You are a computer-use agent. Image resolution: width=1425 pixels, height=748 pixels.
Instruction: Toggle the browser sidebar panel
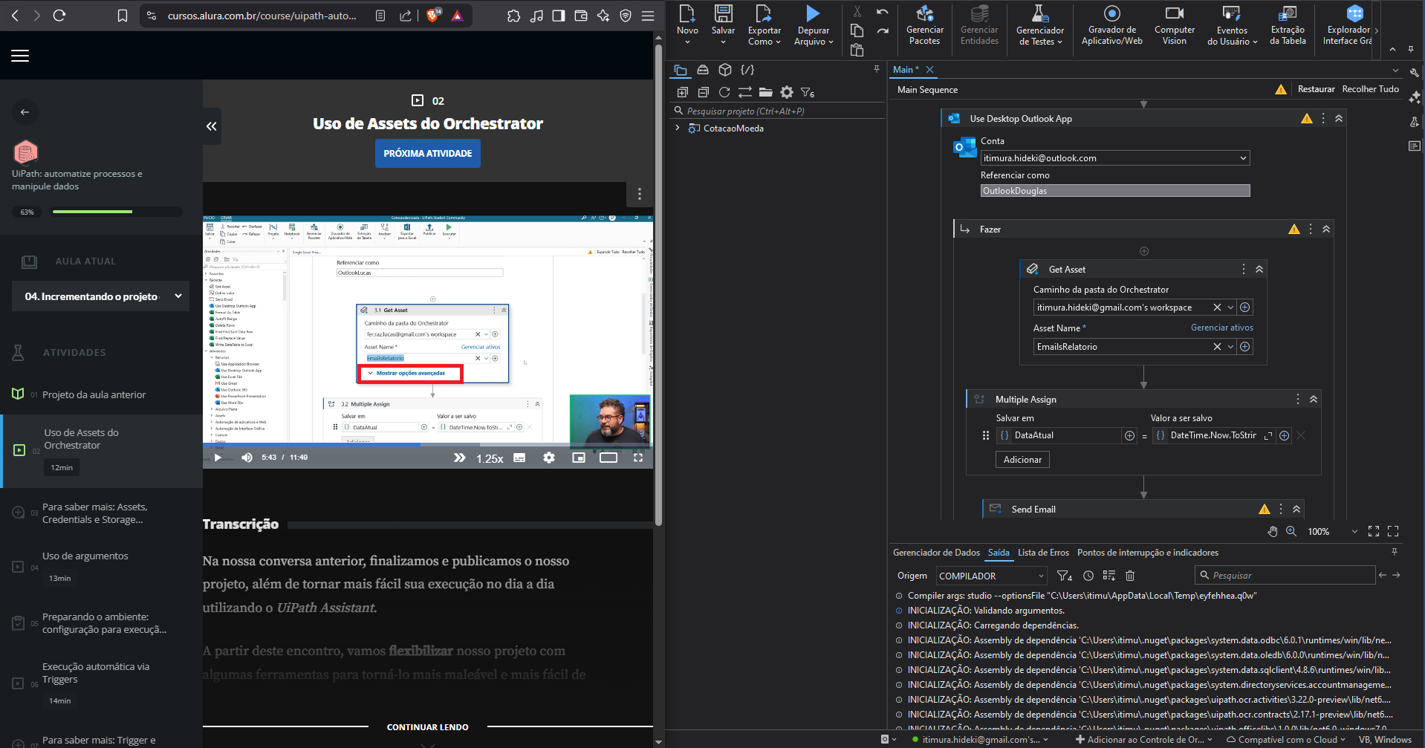click(559, 16)
